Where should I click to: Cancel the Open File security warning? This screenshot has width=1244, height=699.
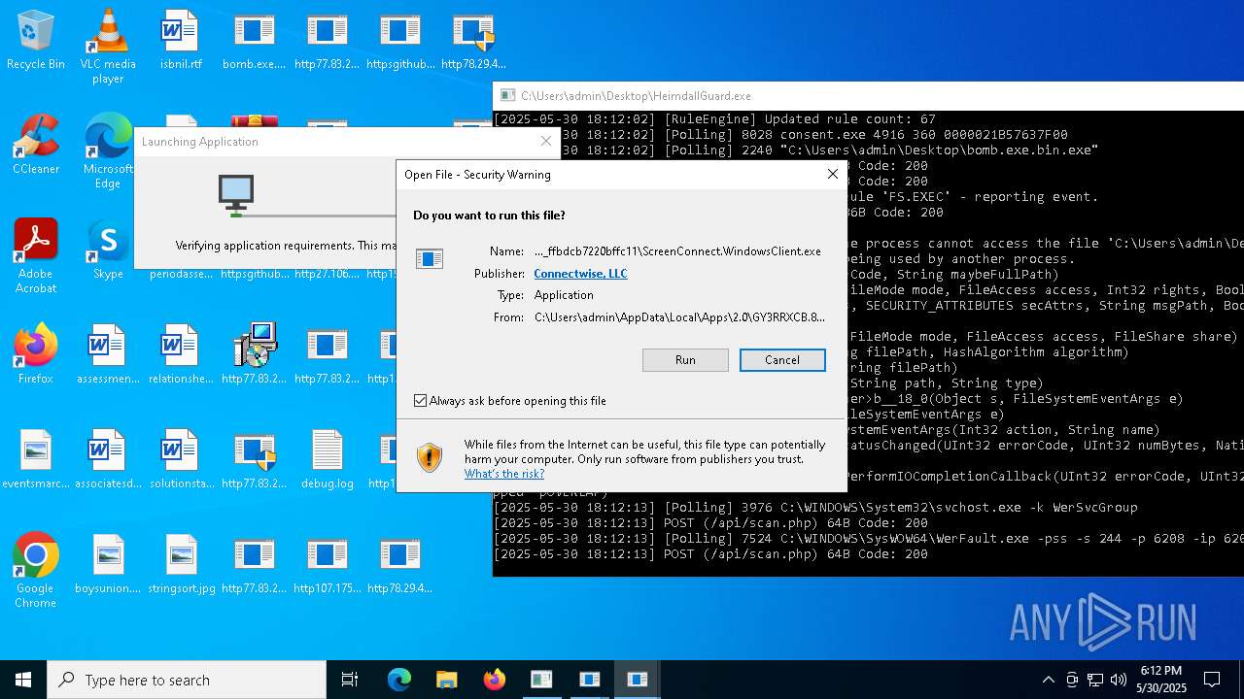click(782, 360)
